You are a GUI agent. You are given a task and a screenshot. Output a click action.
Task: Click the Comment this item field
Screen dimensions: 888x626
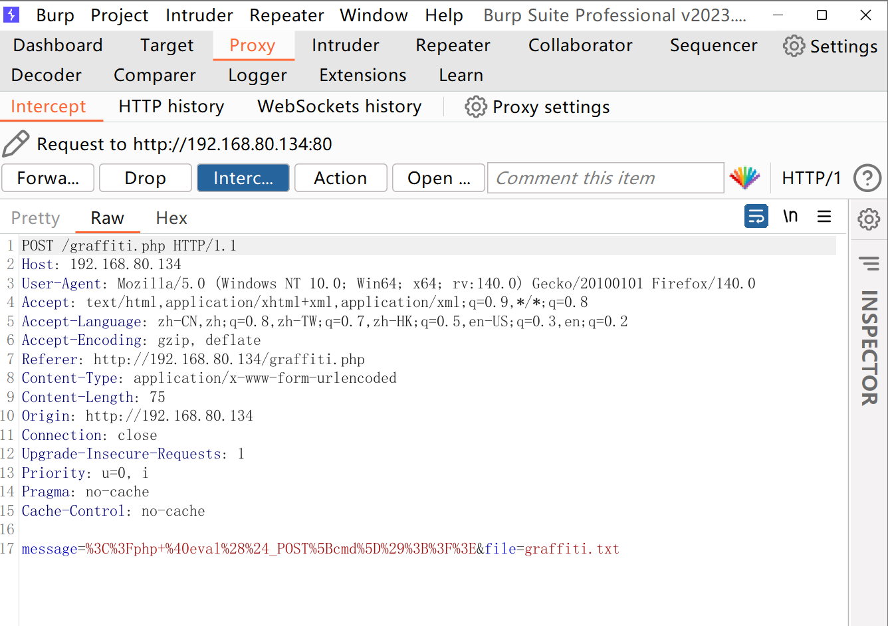point(606,178)
